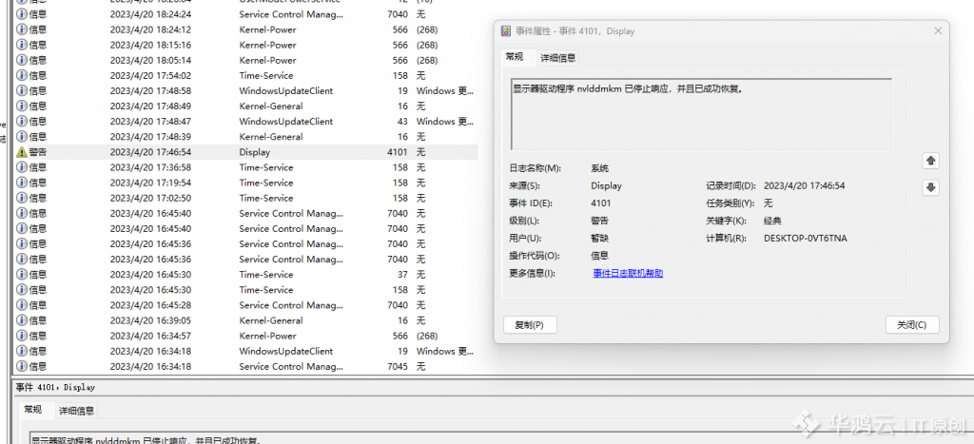
Task: Click the info icon on the 17:19:54 Time-Service row
Action: coord(22,183)
